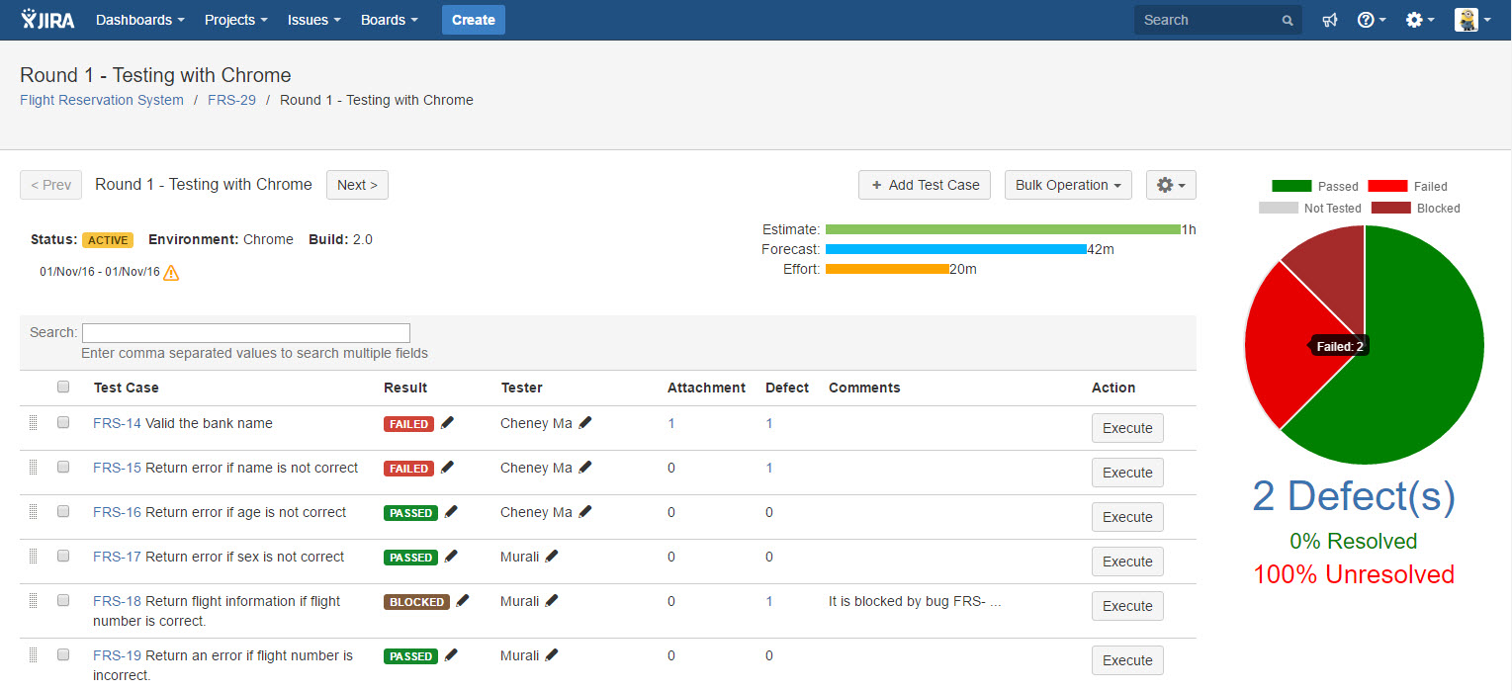Open Flight Reservation System breadcrumb link
1512x691 pixels.
coord(102,100)
